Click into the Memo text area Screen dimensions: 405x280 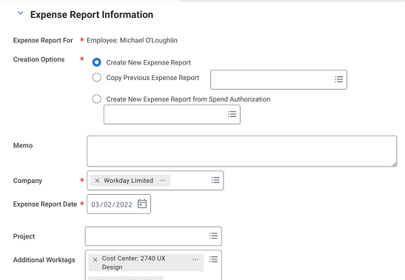tap(242, 151)
